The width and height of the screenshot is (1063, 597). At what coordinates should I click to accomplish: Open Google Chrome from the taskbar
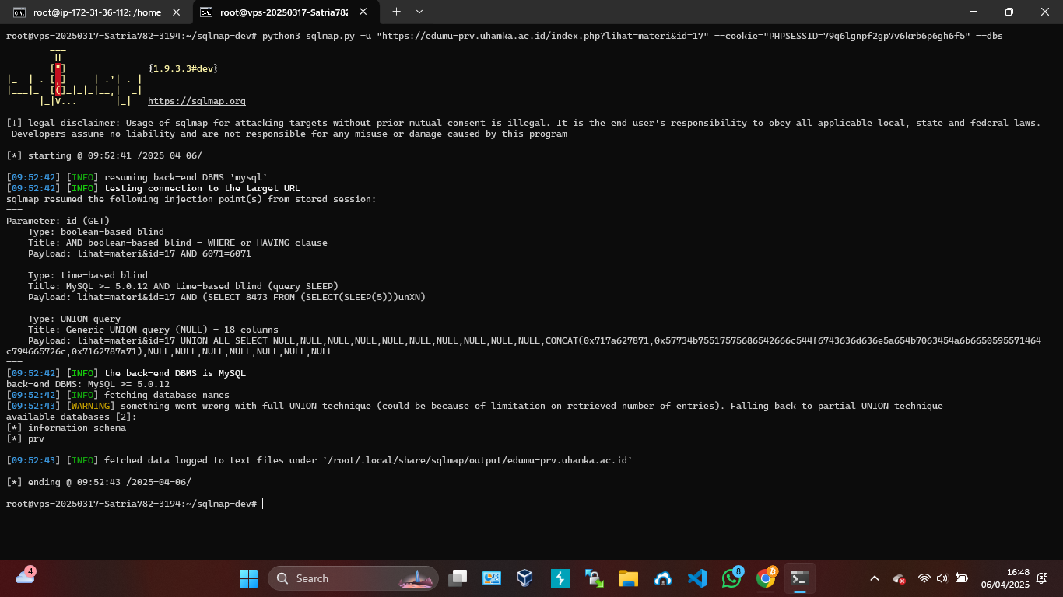(766, 578)
